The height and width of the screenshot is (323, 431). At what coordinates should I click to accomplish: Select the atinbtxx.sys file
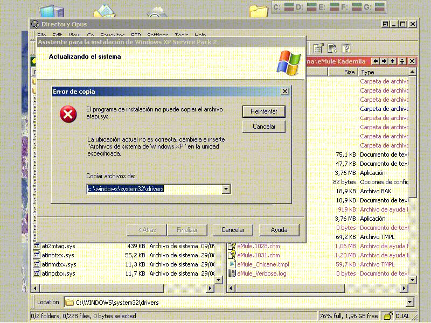coord(58,255)
